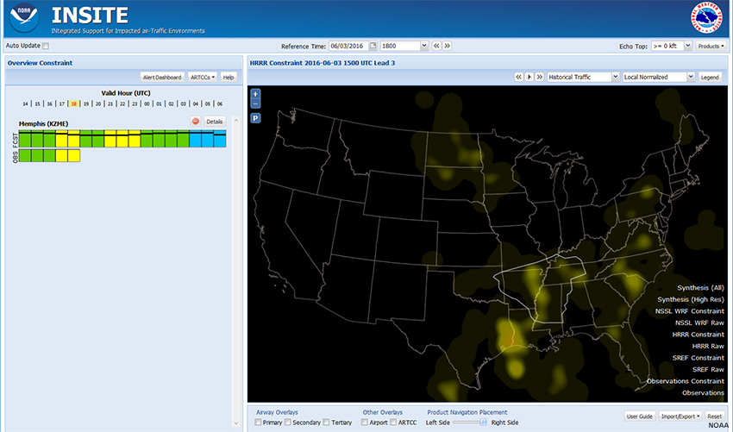Click the National Weather Service logo

(706, 18)
